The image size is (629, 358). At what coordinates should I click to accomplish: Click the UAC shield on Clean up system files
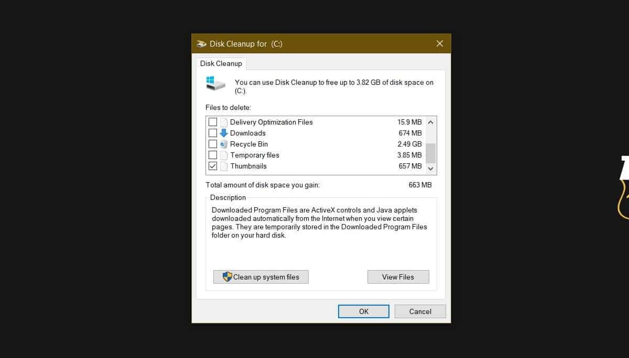[227, 277]
